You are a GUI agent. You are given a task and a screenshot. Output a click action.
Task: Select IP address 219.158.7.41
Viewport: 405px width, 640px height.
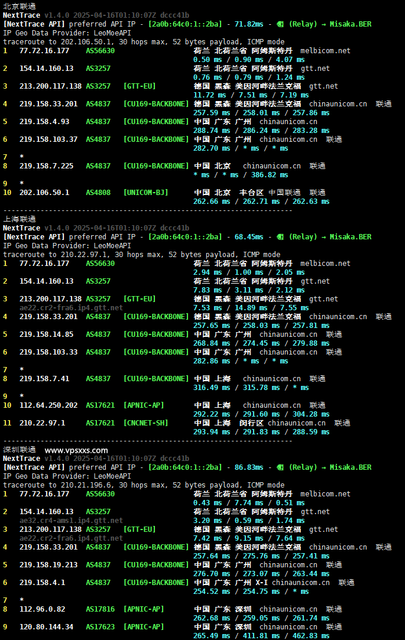click(x=44, y=378)
